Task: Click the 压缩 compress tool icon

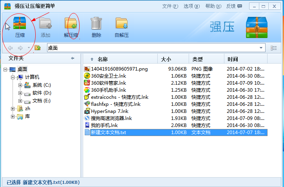Action: click(20, 23)
